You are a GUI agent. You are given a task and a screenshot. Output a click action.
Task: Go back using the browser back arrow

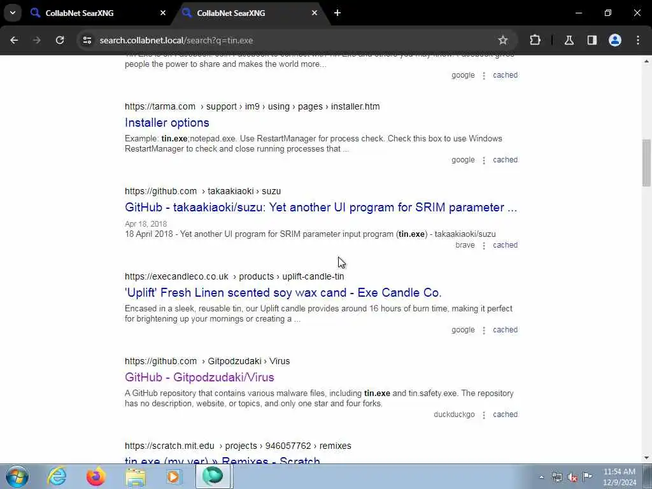[14, 40]
